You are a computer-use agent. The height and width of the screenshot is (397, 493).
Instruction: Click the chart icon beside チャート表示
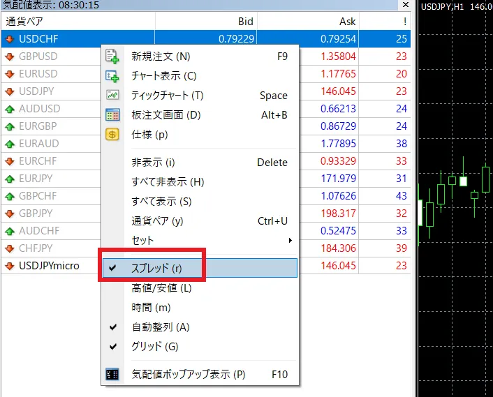coord(112,76)
